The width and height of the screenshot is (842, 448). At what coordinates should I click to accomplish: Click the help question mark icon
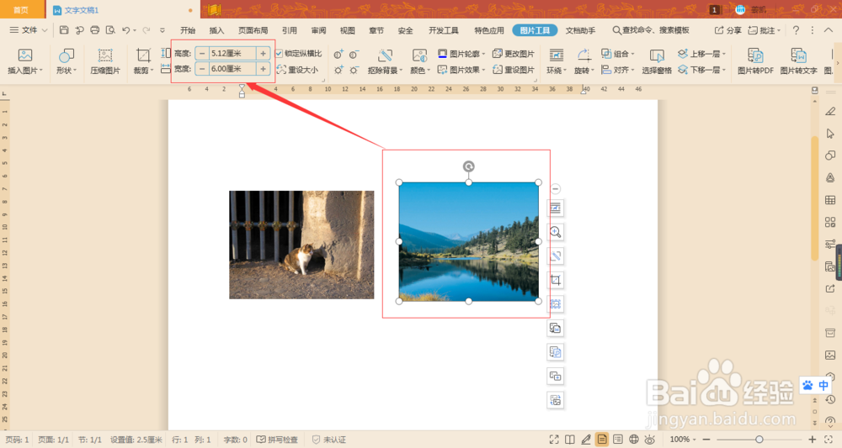click(x=796, y=30)
